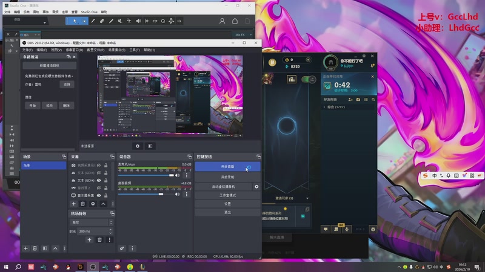
Task: Hide the 显示器采集 source
Action: pos(99,195)
